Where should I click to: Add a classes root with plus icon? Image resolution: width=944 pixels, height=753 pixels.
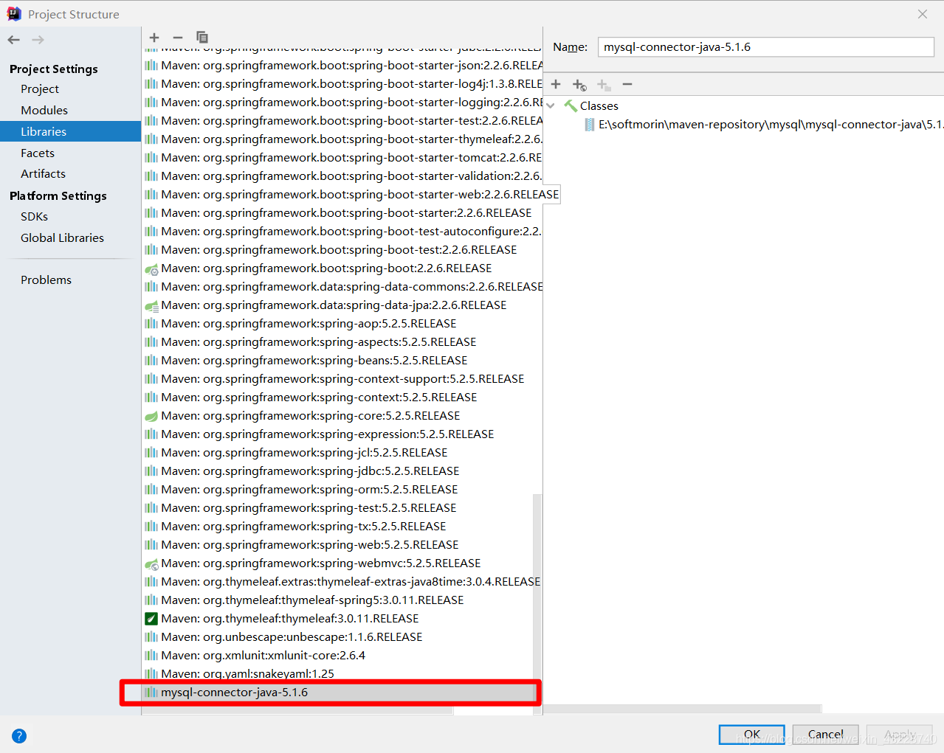[x=556, y=84]
